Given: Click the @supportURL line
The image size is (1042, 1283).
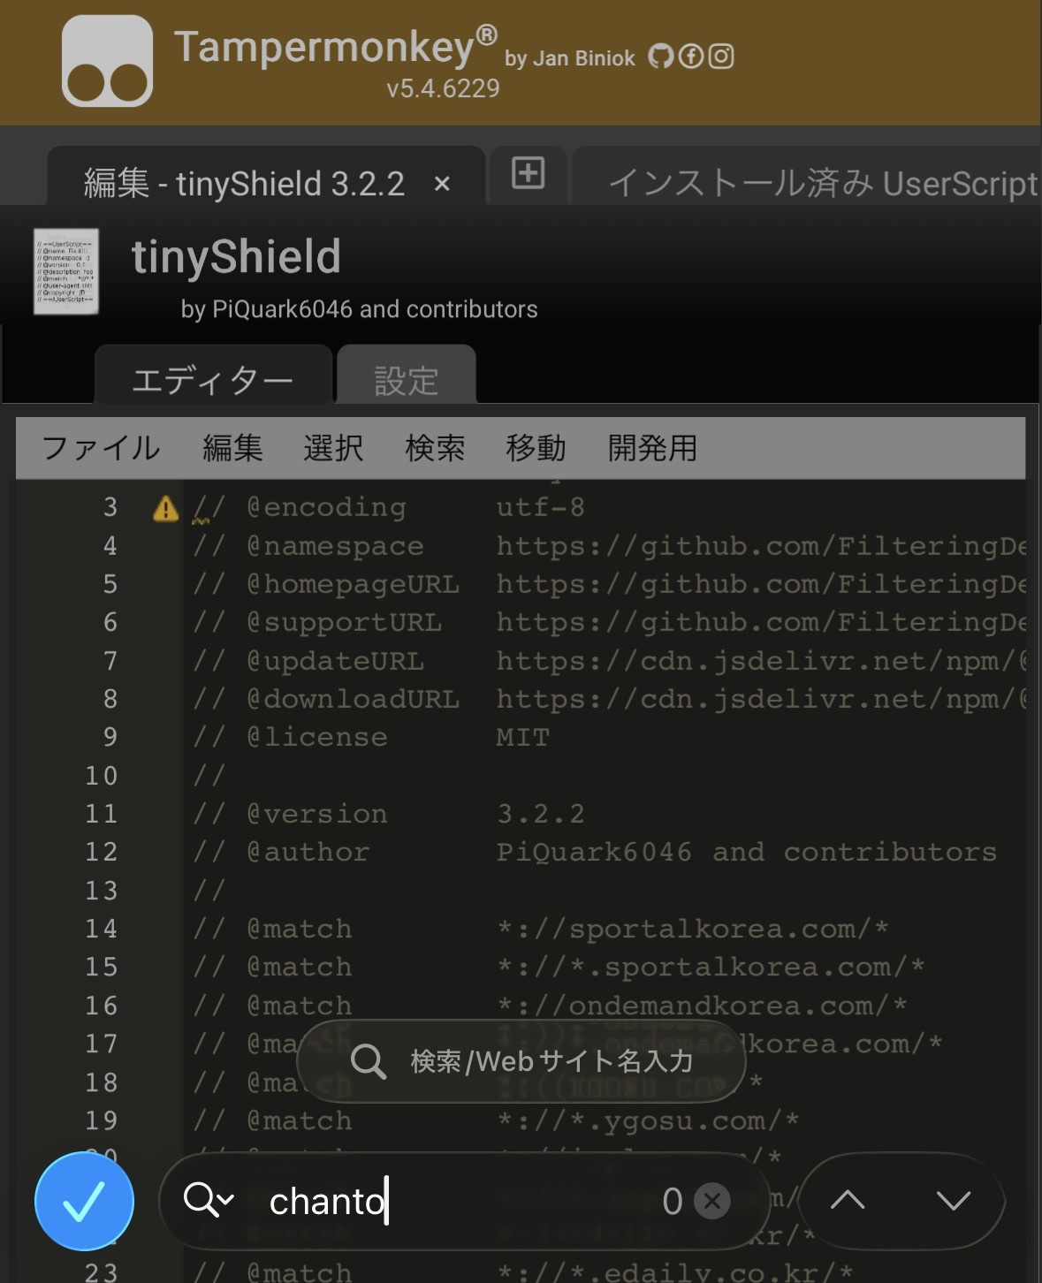Looking at the screenshot, I should click(609, 622).
